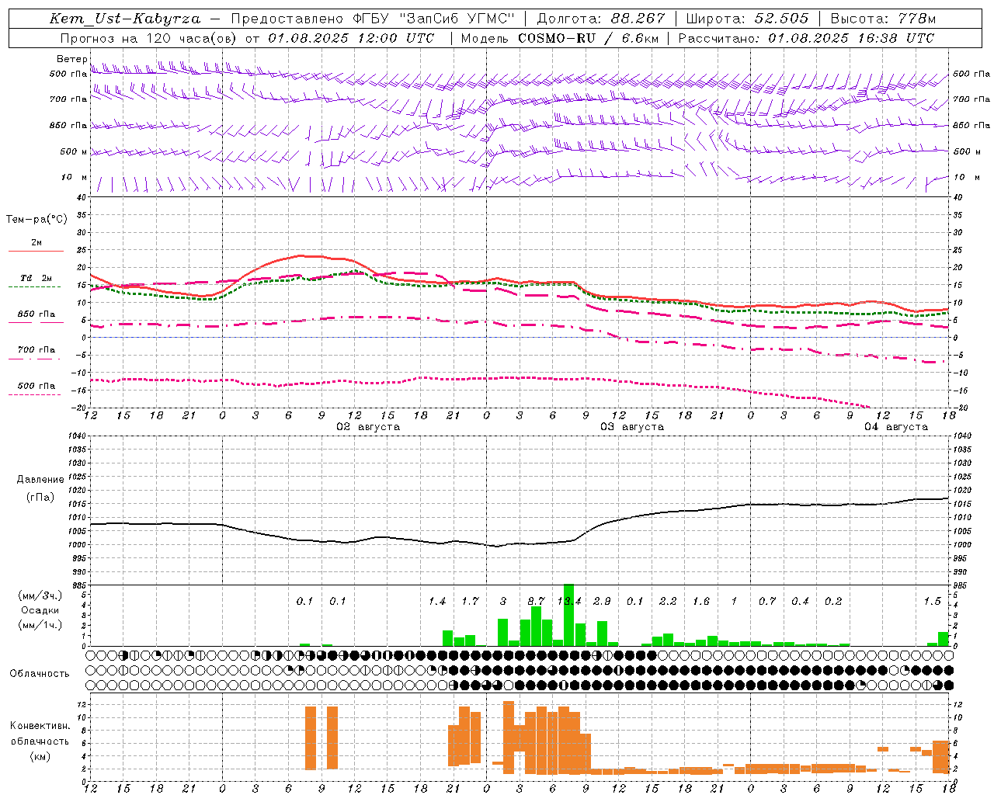
Task: Click the (гПа) pressure unit label
Action: coord(40,498)
